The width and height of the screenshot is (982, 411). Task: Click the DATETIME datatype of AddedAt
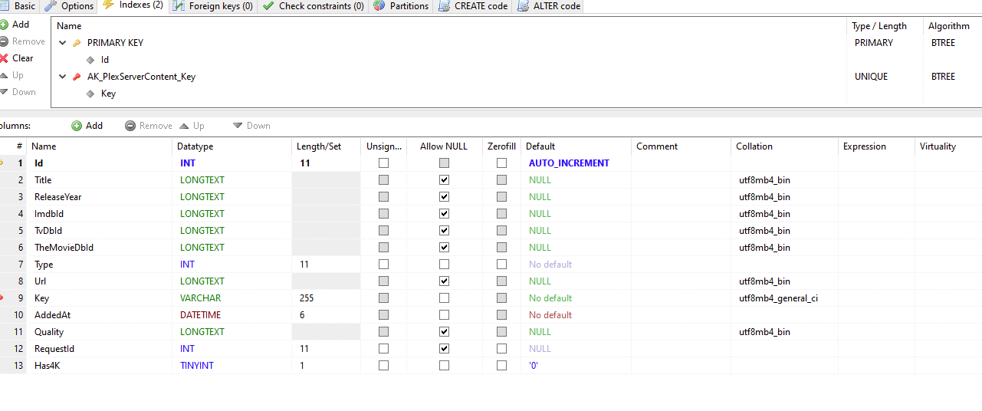[200, 315]
